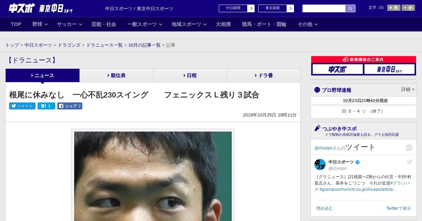Open 東京新聞 link arrow
Screen dimensions: 422x221
point(290,8)
